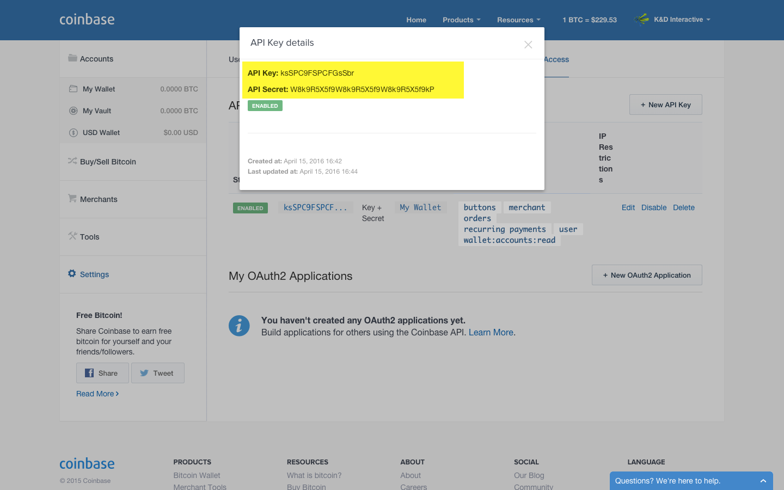The image size is (784, 490).
Task: Click the blue info icon under OAuth2 Applications
Action: tap(239, 326)
